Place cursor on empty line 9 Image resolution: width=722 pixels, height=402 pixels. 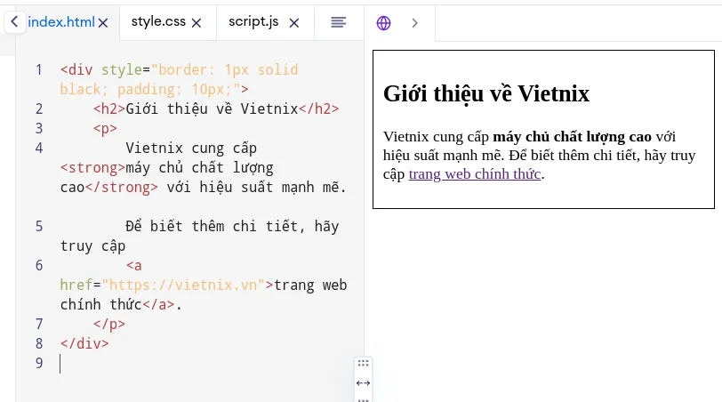pyautogui.click(x=203, y=364)
